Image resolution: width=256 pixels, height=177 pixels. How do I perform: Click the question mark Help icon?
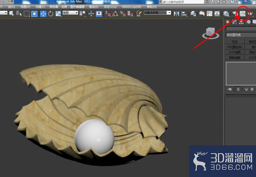(232, 2)
